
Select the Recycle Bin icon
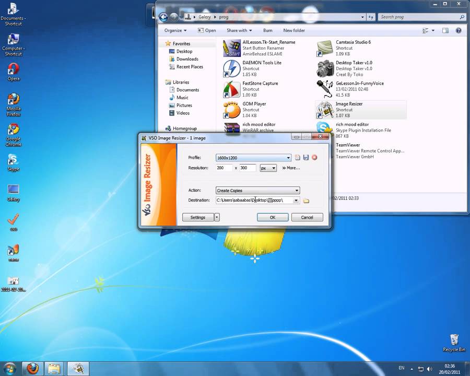pyautogui.click(x=454, y=343)
